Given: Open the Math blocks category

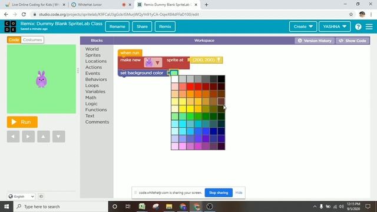Looking at the screenshot, I should [91, 98].
